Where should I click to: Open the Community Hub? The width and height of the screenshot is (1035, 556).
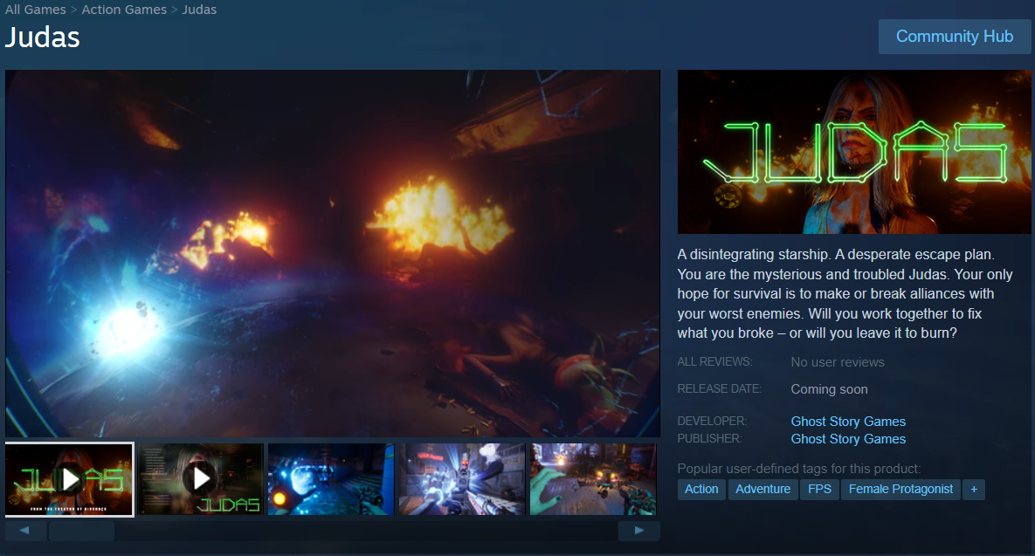(954, 37)
